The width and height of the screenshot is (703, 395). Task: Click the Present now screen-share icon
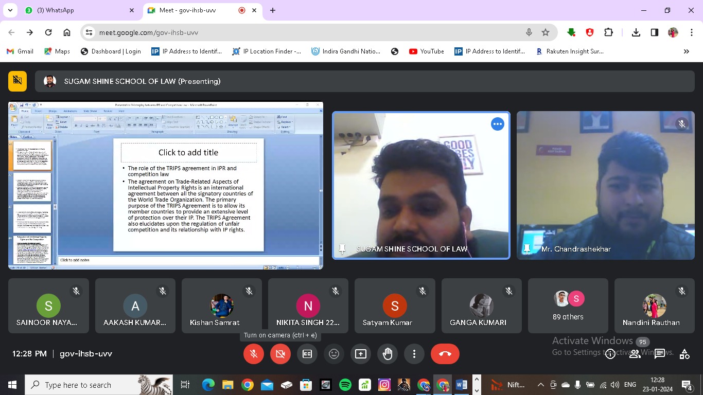pyautogui.click(x=361, y=354)
